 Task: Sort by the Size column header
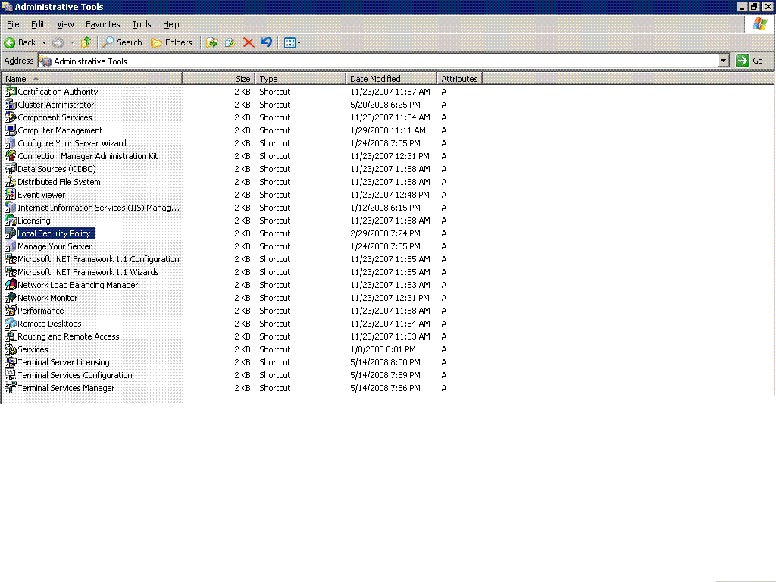(219, 79)
